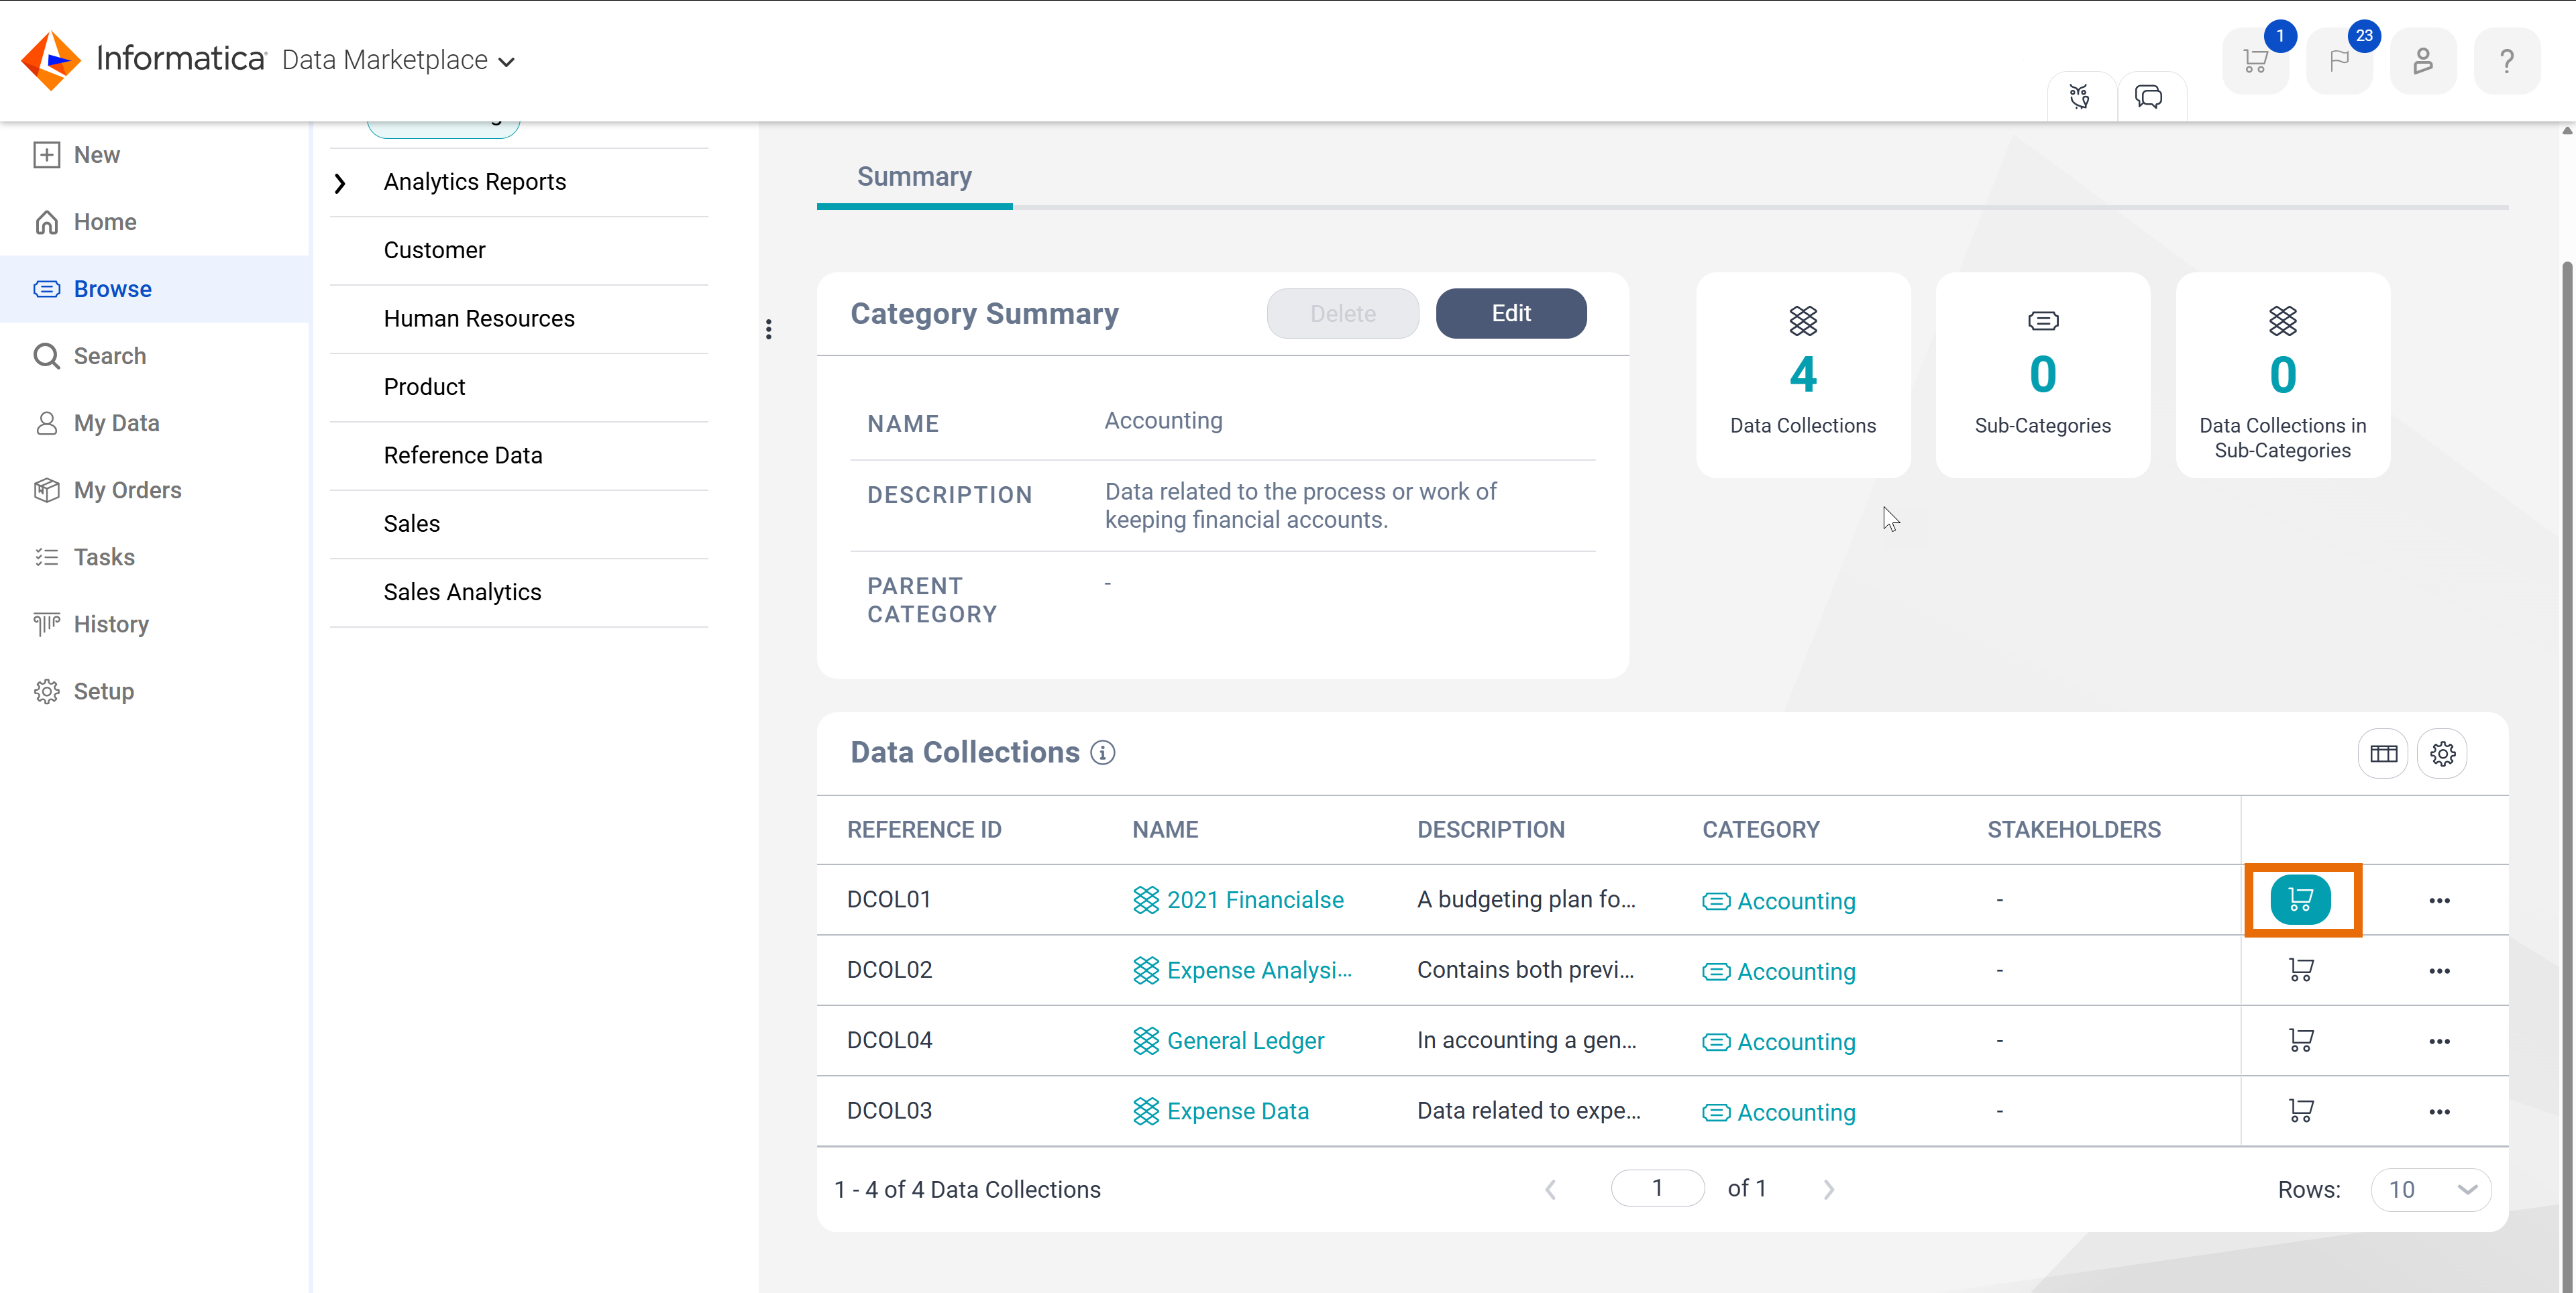Open the Expense Data data collection
The height and width of the screenshot is (1293, 2576).
(1237, 1111)
